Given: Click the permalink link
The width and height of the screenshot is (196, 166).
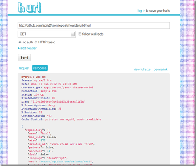Looking at the screenshot, I should pos(161,69).
